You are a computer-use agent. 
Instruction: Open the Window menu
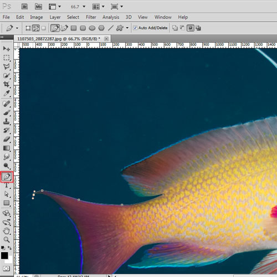point(163,17)
